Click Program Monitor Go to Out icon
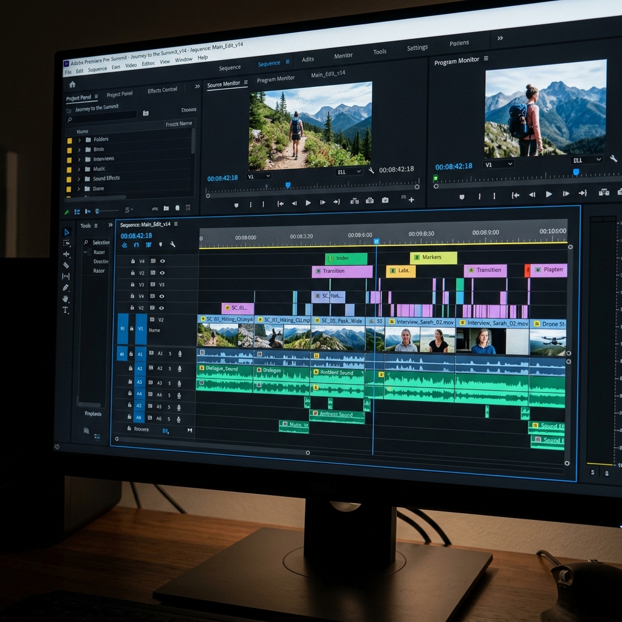 (x=583, y=193)
